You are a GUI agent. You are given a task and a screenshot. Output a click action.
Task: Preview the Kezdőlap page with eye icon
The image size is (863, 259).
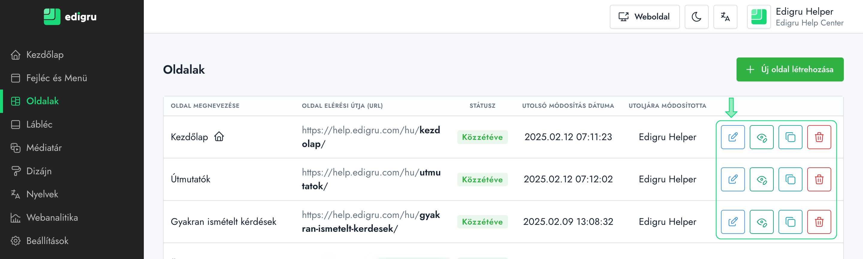761,137
